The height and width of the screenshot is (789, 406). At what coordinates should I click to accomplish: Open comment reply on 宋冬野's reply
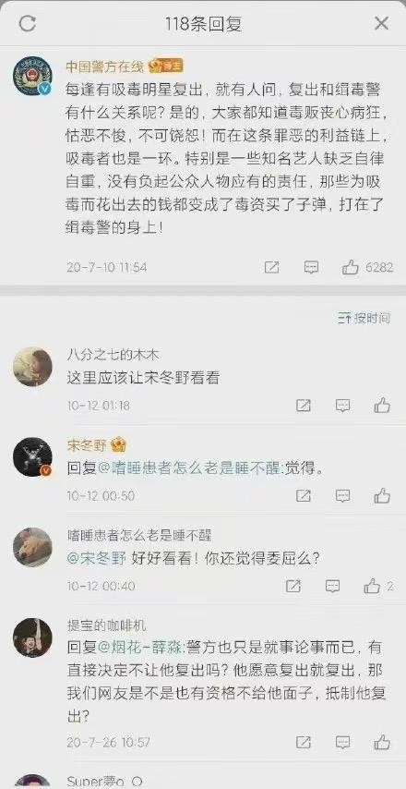tap(342, 496)
